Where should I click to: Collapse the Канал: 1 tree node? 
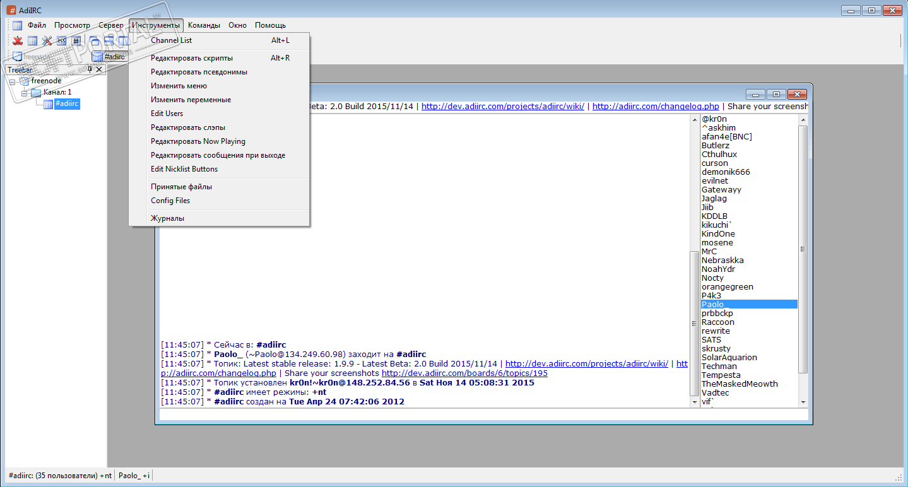(24, 93)
